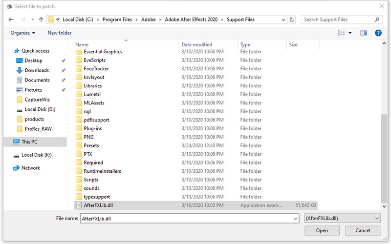Image resolution: width=391 pixels, height=244 pixels.
Task: Select the Essential Graphics folder
Action: tap(103, 52)
